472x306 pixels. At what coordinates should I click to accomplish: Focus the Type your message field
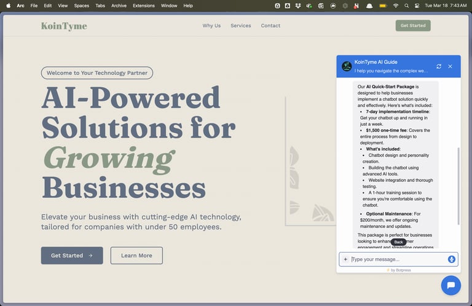pos(398,259)
